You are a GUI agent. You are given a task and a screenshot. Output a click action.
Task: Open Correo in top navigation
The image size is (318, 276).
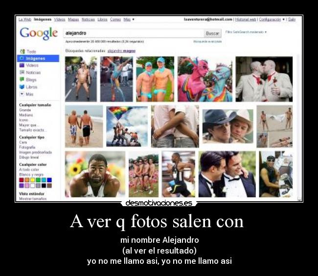tap(115, 20)
